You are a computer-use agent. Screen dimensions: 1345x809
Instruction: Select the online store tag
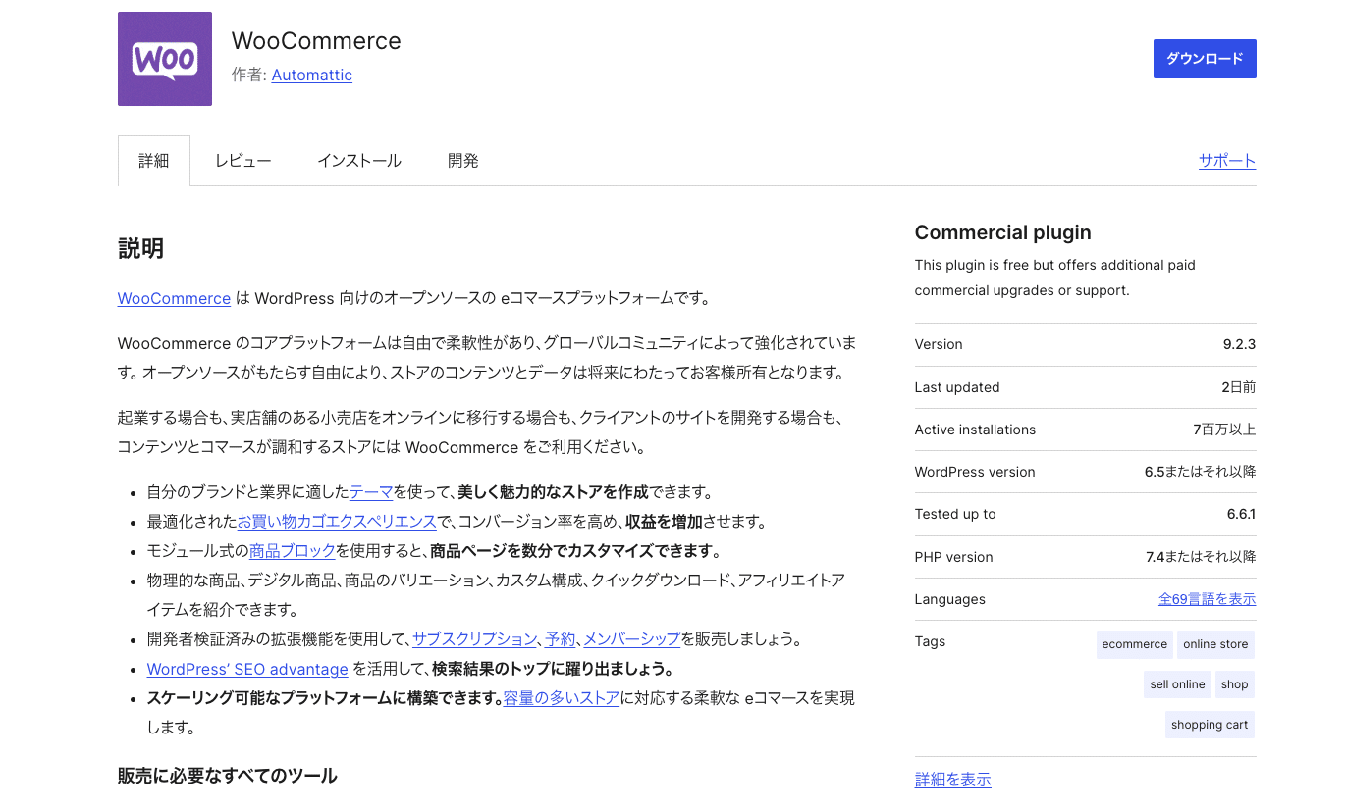(x=1215, y=644)
